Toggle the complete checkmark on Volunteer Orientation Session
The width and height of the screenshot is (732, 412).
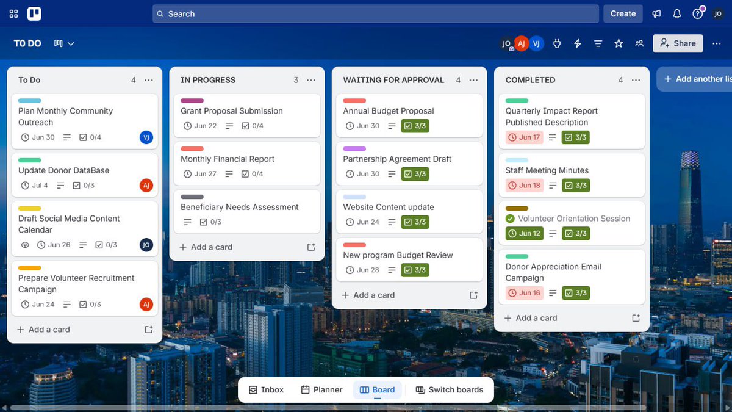[x=510, y=219]
